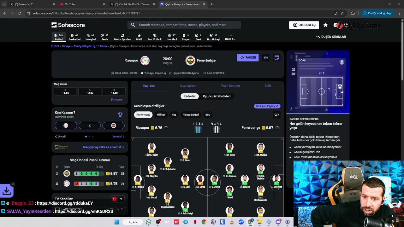The height and width of the screenshot is (227, 404).
Task: Click Dizilişleri Paylaş share button
Action: 267,106
